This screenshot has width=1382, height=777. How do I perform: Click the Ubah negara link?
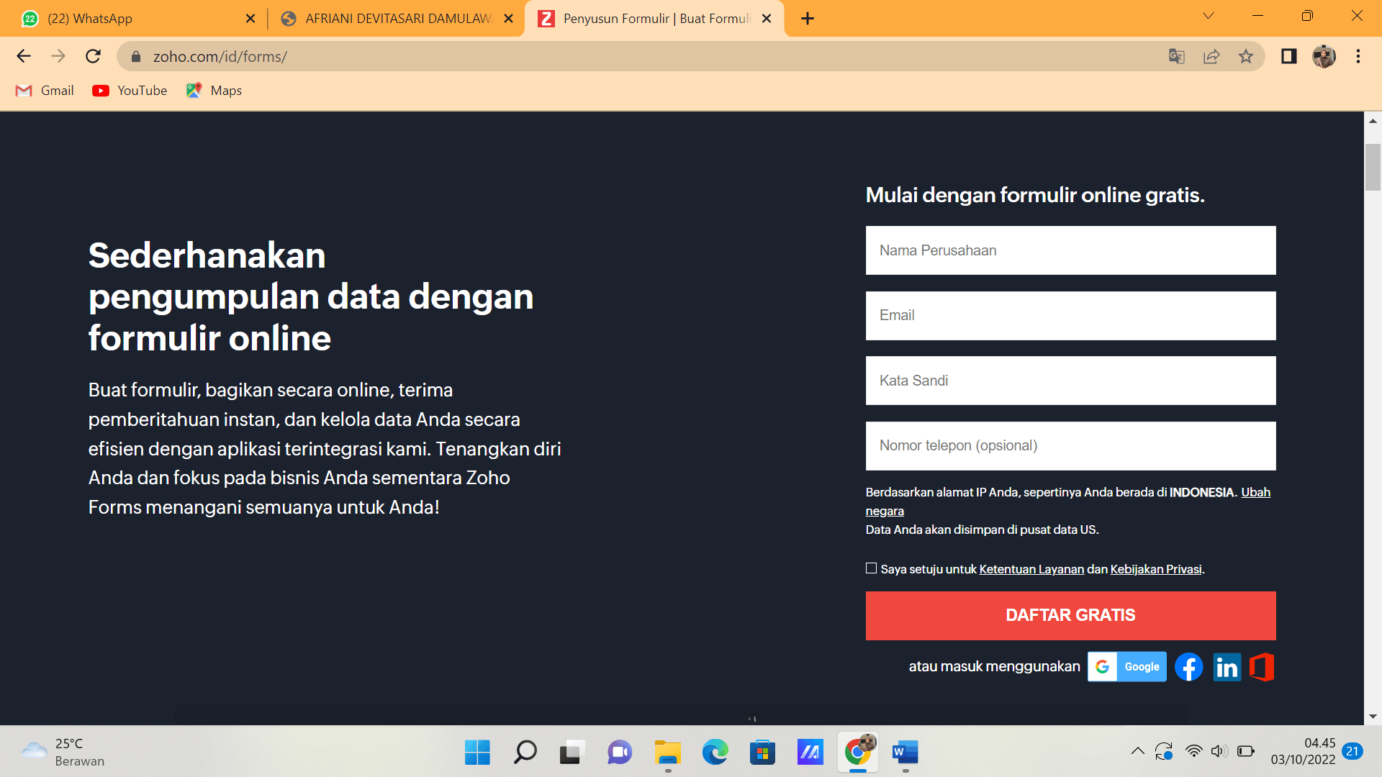coord(1255,492)
